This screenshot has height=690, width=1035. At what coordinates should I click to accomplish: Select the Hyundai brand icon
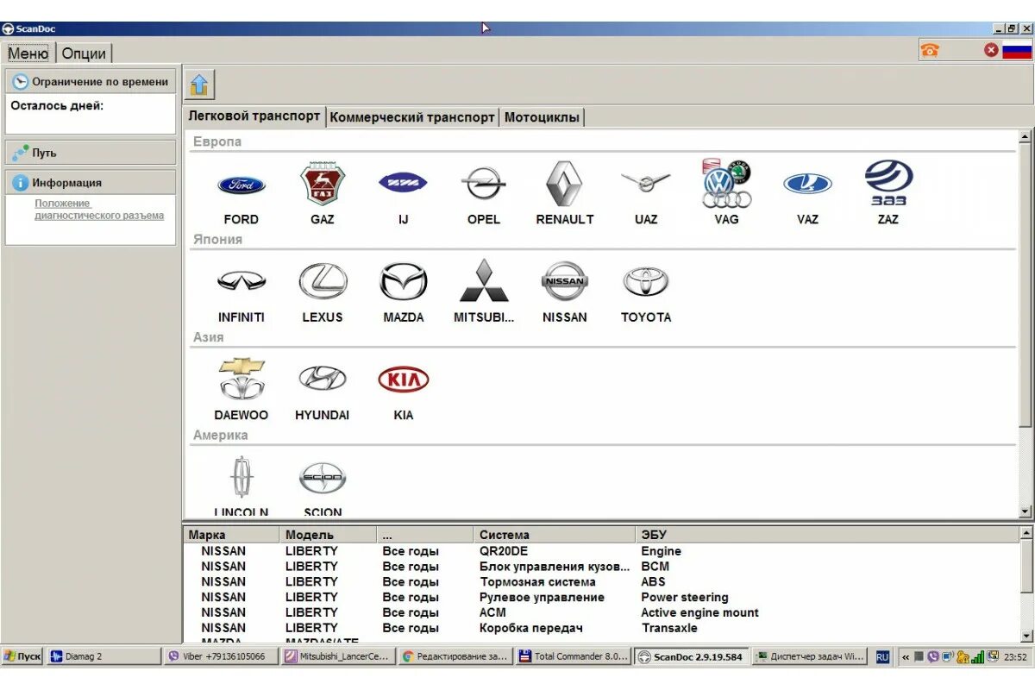click(323, 379)
